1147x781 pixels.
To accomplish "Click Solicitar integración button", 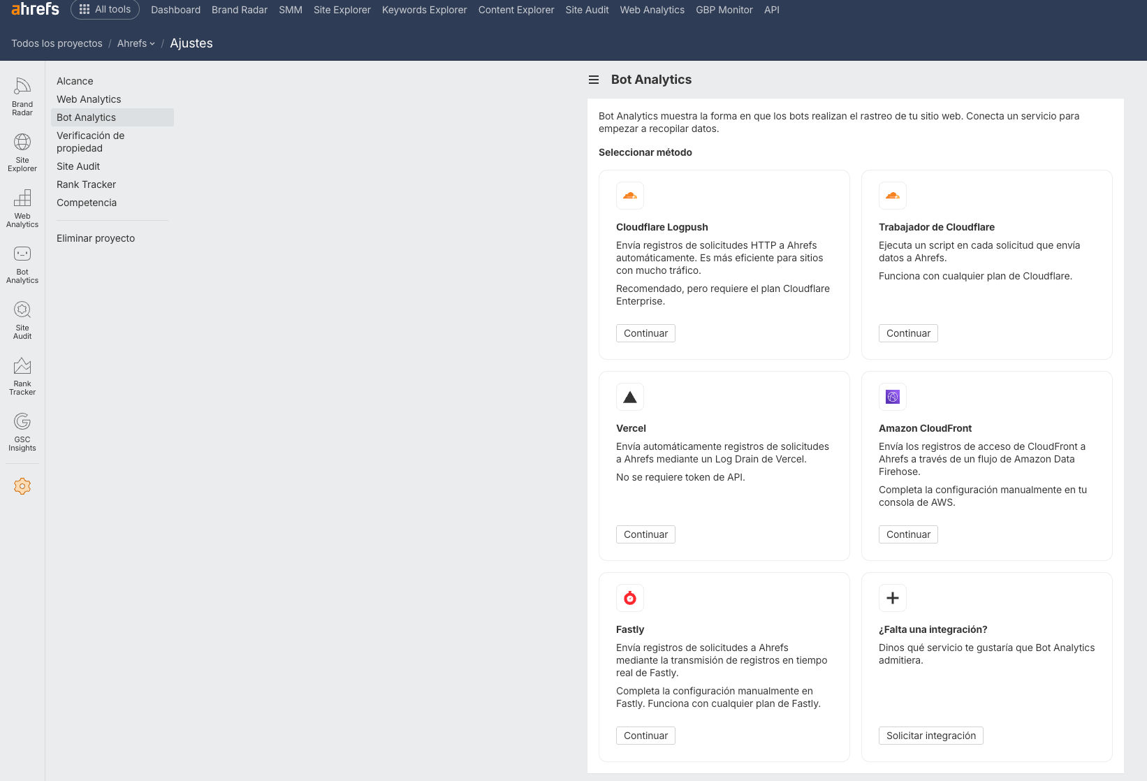I will click(931, 736).
